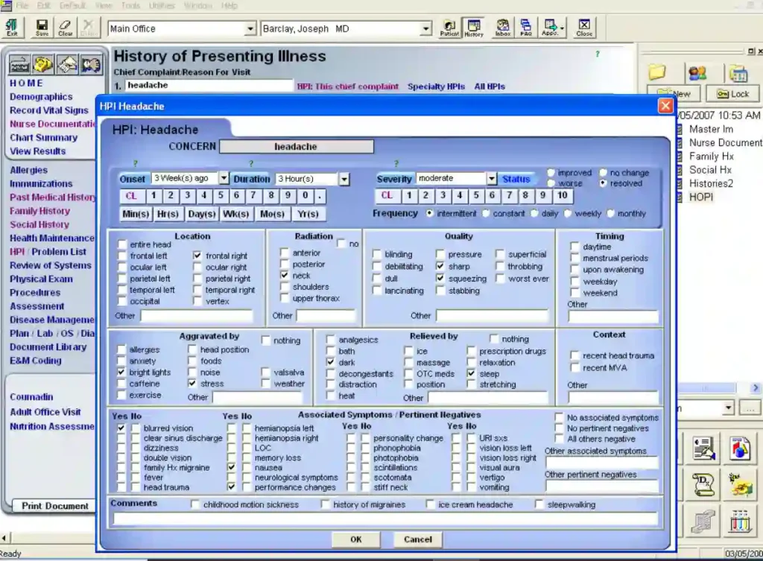Expand the Duration dropdown
Viewport: 763px width, 561px height.
tap(343, 179)
